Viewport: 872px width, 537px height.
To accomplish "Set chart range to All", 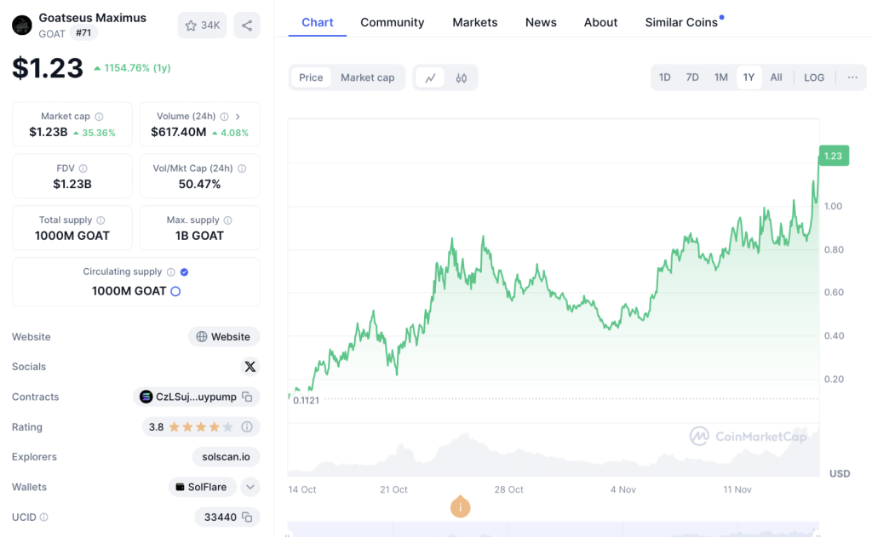I will coord(777,77).
